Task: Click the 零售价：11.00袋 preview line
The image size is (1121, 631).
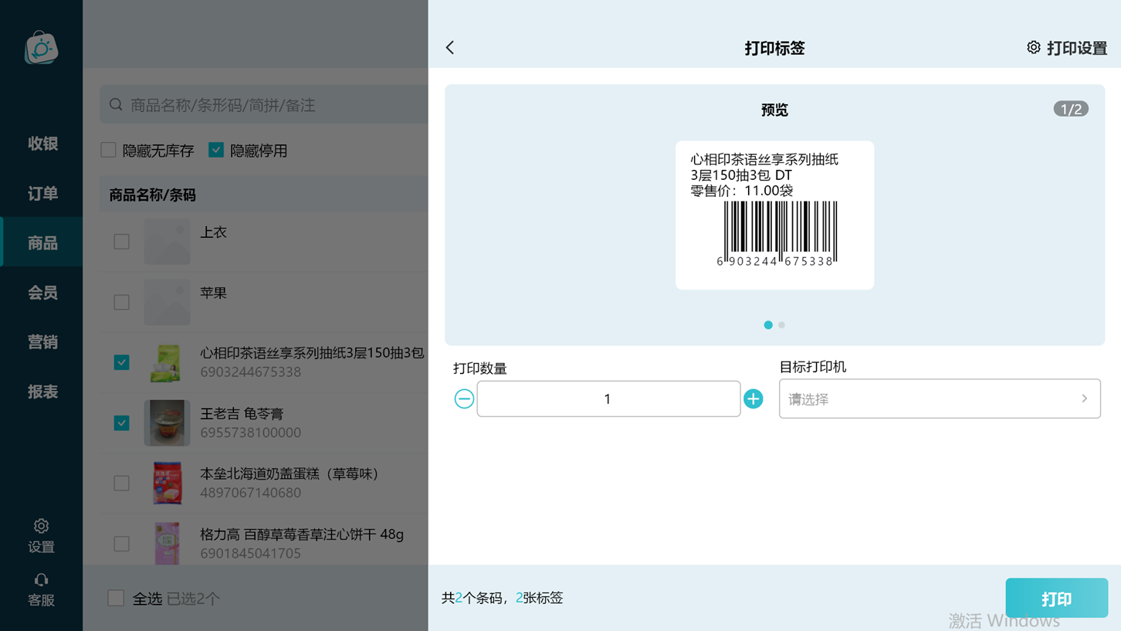Action: 742,191
